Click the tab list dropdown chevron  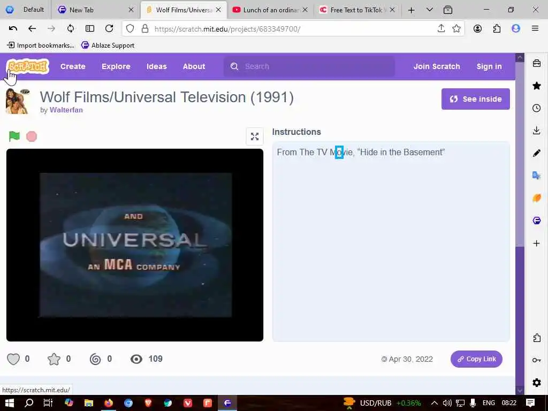430,10
